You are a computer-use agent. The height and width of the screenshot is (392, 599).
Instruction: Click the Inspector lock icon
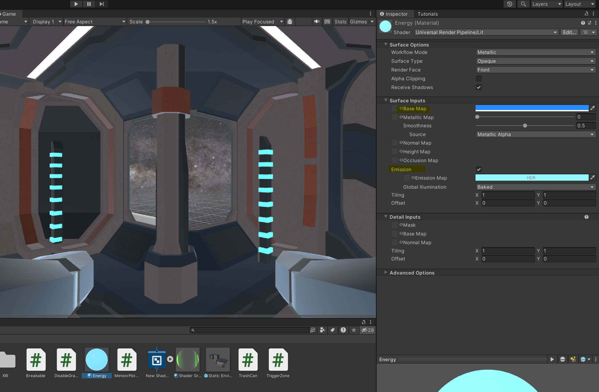click(586, 14)
